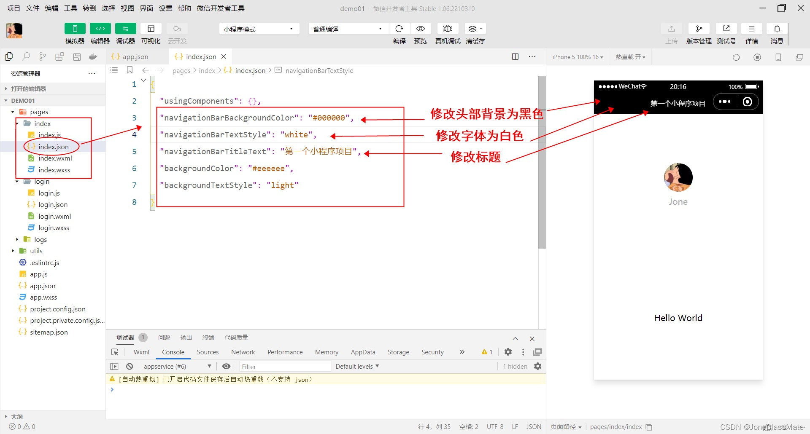Viewport: 810px width, 434px height.
Task: Click the test account (测试号) icon
Action: 726,29
